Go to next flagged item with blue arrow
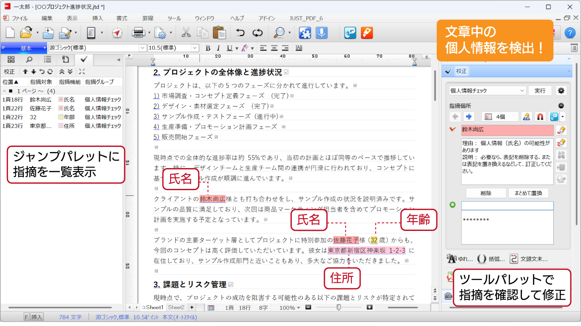 (469, 117)
